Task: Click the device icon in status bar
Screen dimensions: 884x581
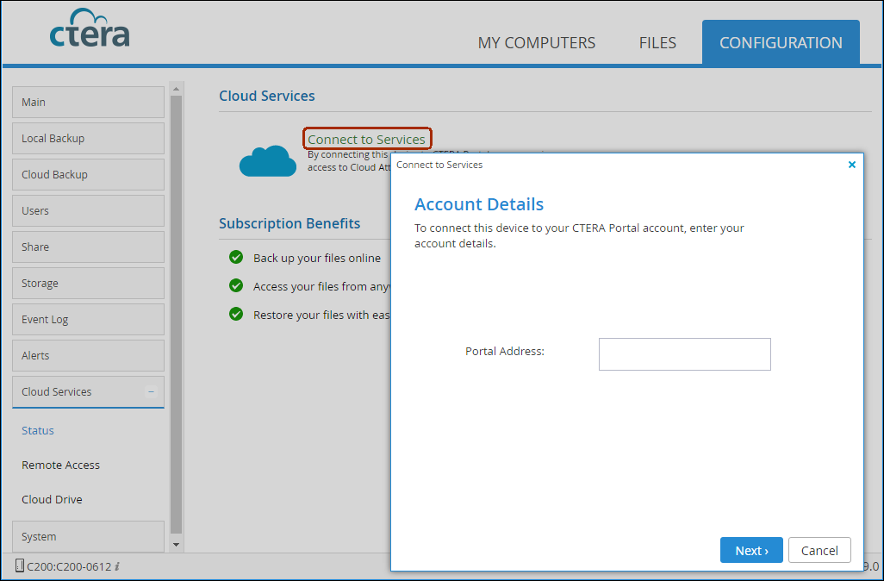Action: 20,565
